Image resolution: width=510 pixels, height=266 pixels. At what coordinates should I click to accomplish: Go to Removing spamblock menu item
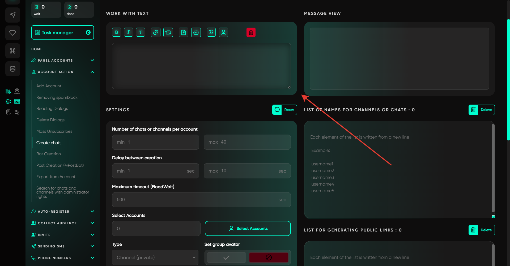[x=57, y=97]
